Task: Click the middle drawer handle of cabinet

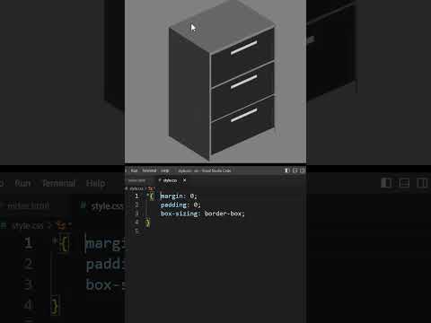Action: [244, 82]
